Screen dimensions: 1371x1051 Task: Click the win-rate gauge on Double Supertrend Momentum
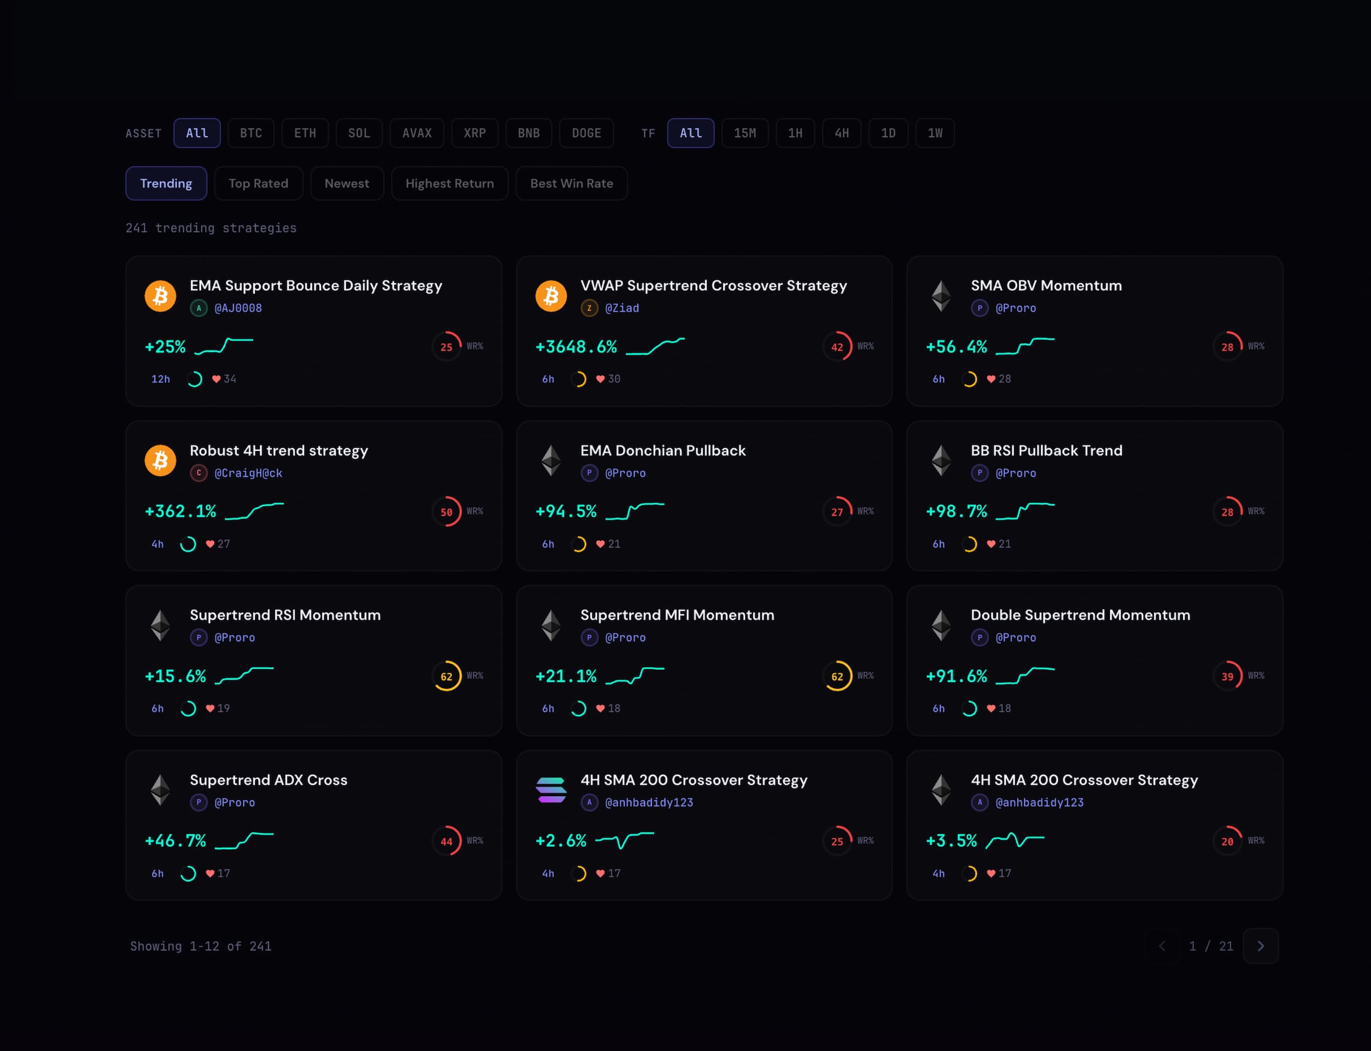1228,676
